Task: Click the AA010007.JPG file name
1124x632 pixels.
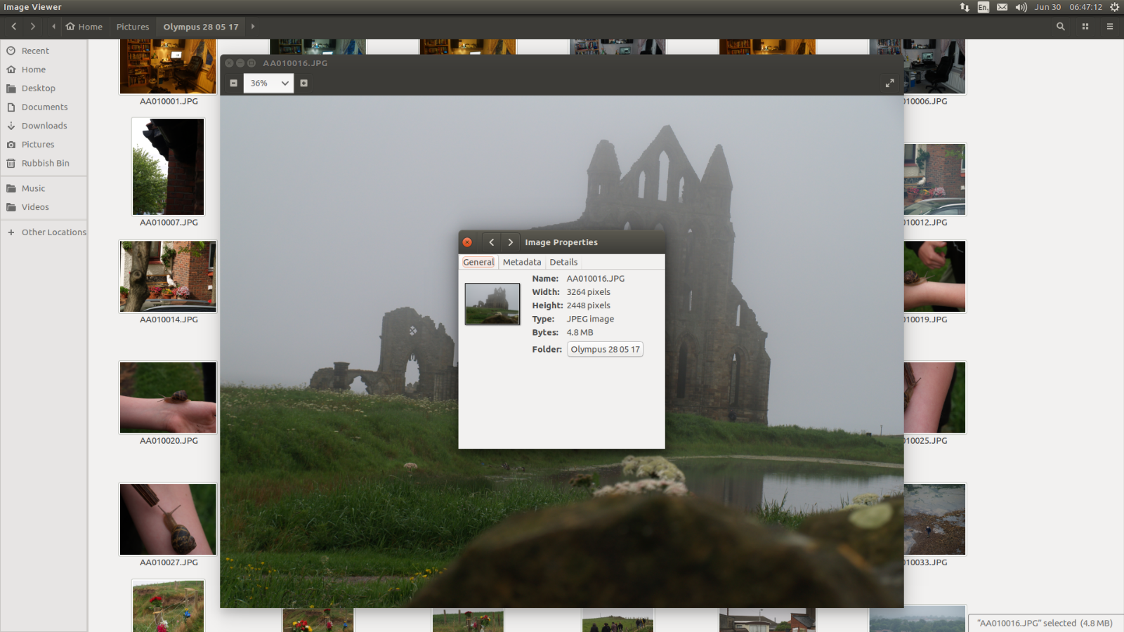Action: [169, 223]
